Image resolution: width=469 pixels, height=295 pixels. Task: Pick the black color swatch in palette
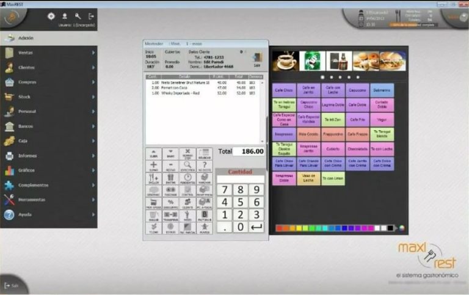390,228
